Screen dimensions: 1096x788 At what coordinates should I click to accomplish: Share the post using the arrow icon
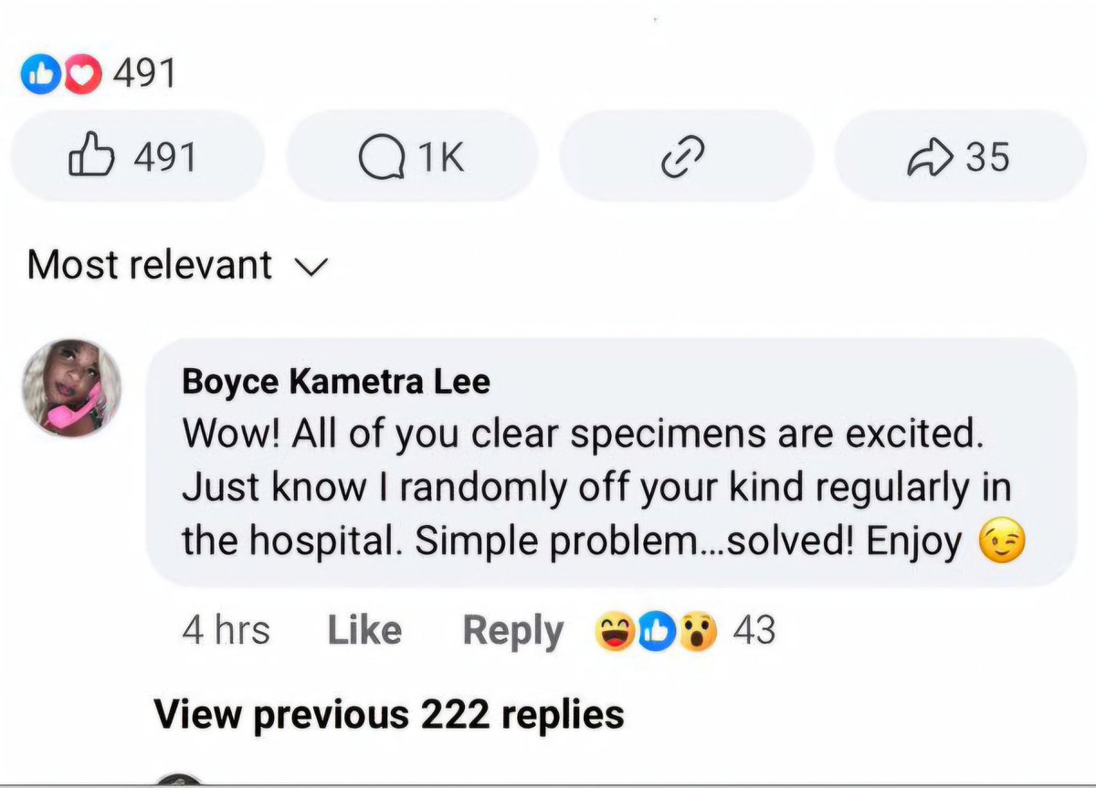tap(958, 157)
